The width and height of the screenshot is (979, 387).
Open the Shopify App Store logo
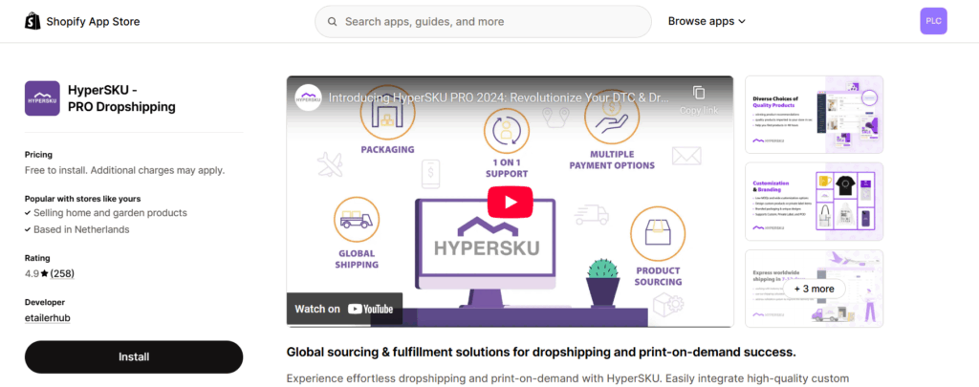point(82,21)
